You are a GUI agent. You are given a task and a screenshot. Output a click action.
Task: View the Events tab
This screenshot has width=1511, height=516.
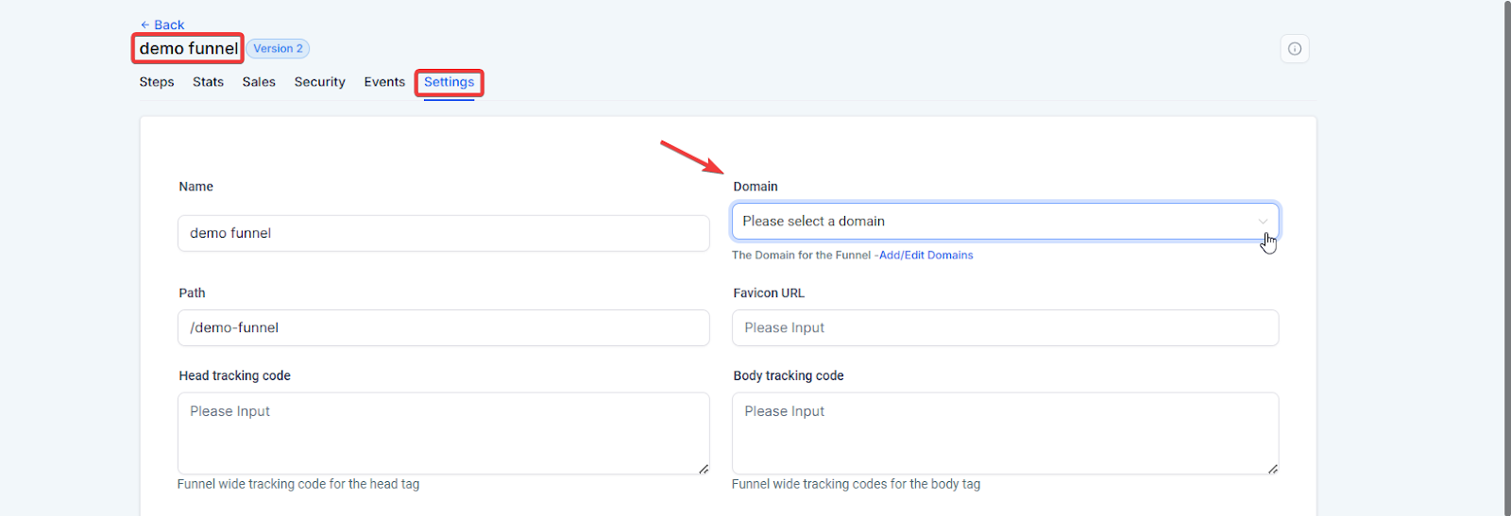(384, 82)
